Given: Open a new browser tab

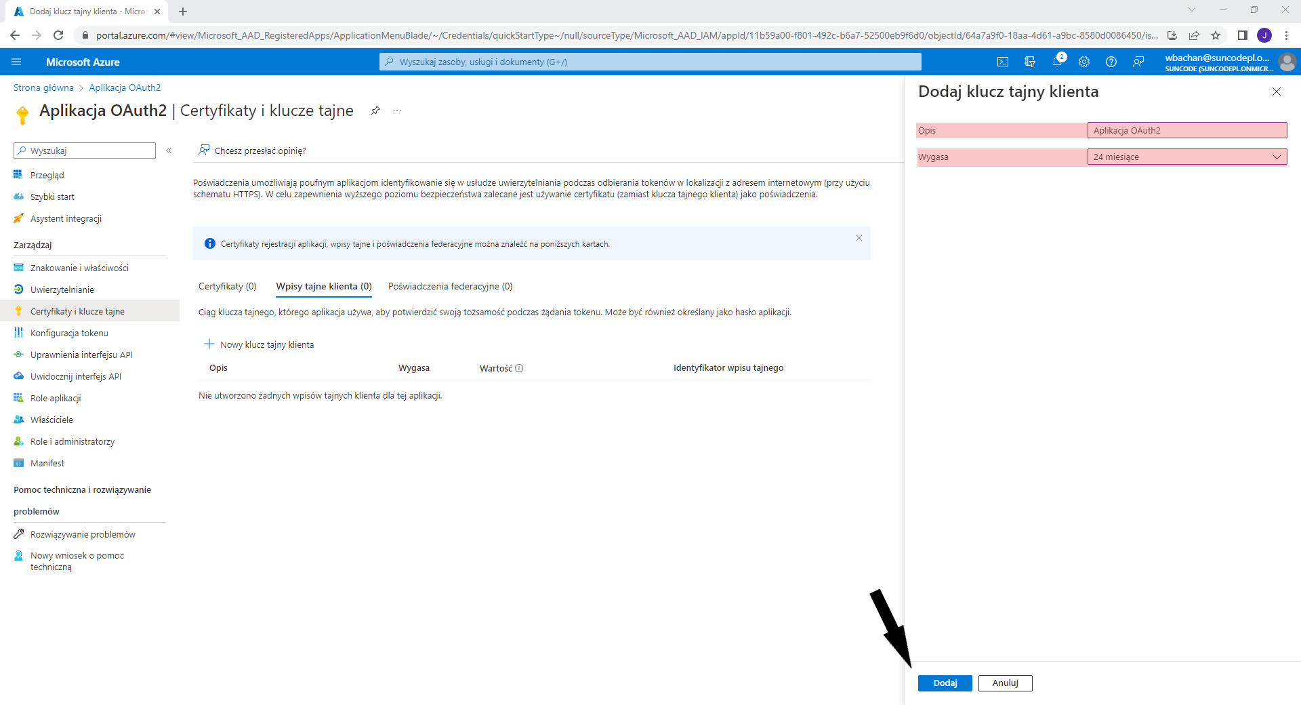Looking at the screenshot, I should tap(183, 12).
